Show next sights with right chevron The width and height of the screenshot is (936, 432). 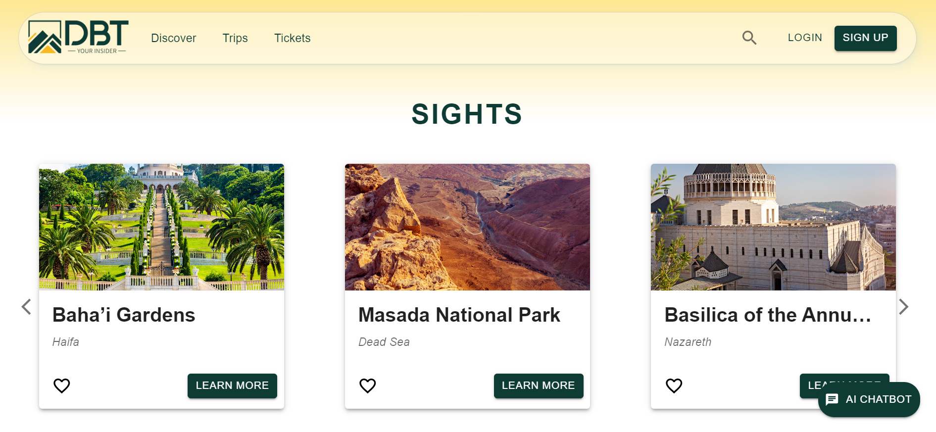point(903,307)
